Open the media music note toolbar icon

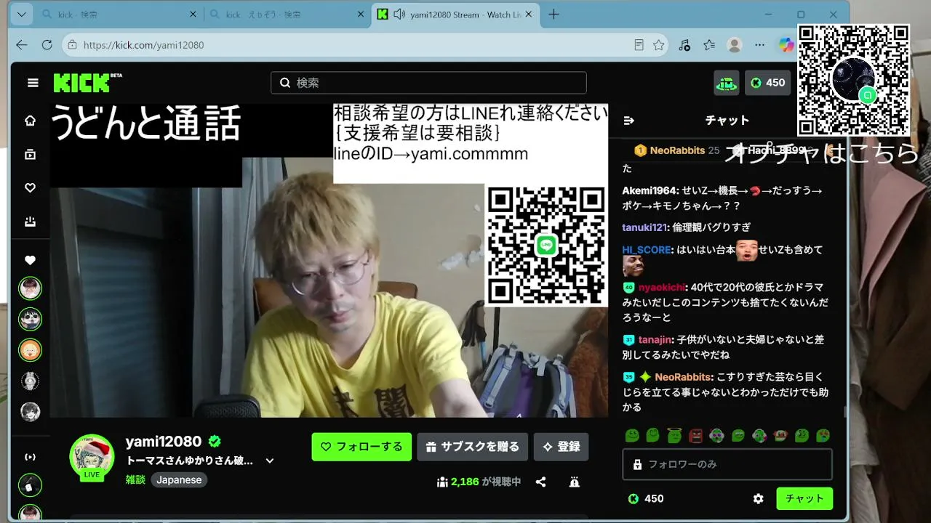pyautogui.click(x=684, y=45)
